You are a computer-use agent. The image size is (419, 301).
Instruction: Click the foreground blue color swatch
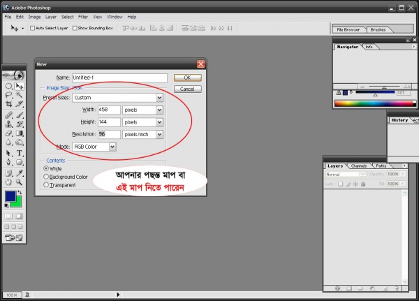[x=10, y=196]
